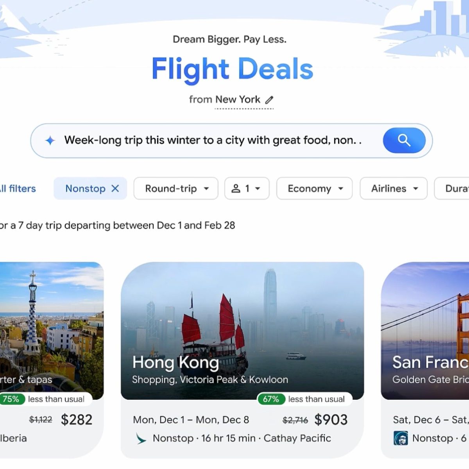This screenshot has width=469, height=469.
Task: Open All filters
Action: click(18, 188)
